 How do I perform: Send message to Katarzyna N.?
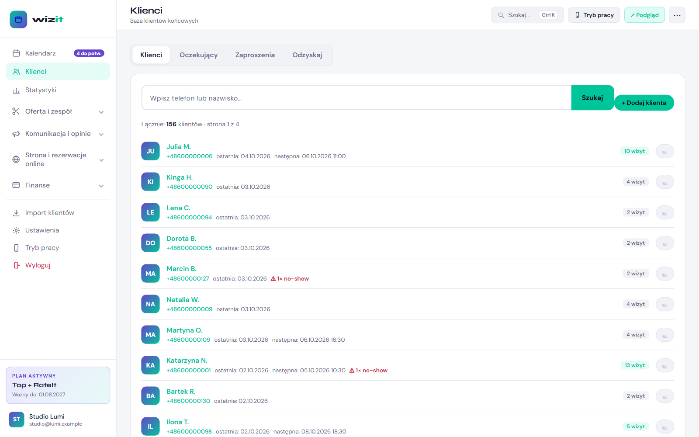664,365
